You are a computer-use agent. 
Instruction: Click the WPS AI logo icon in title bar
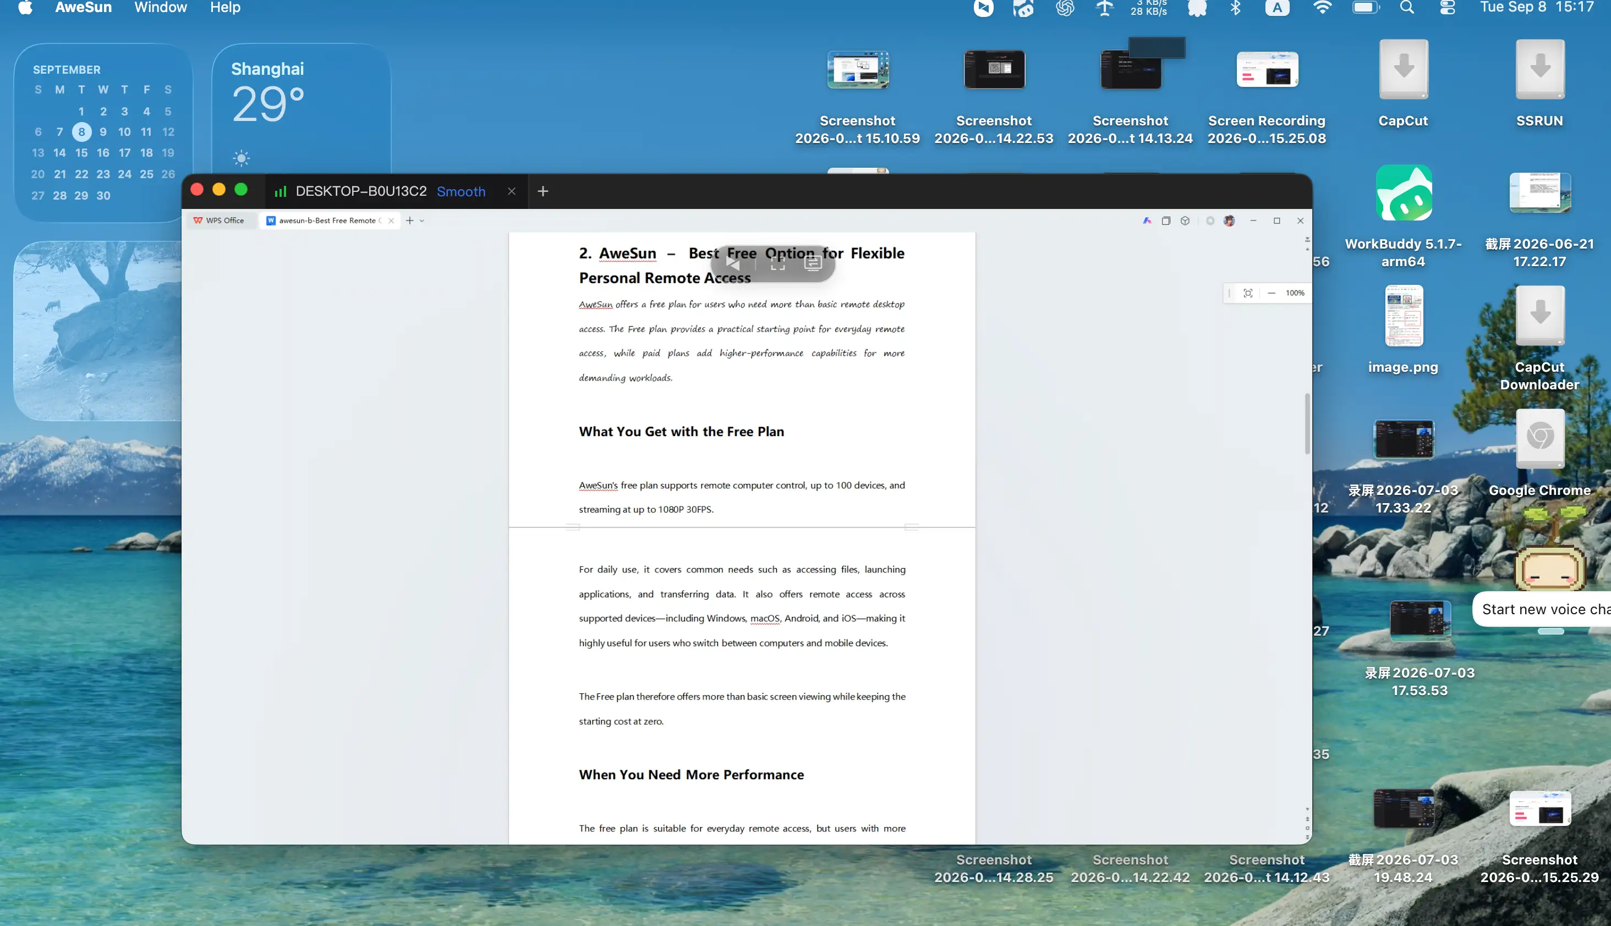pos(1147,221)
